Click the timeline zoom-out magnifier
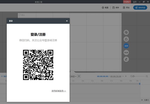Viewport: 150px width, 104px height. coord(131,76)
